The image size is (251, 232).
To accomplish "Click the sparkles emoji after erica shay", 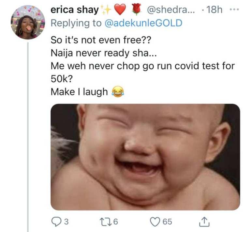I will click(x=106, y=10).
